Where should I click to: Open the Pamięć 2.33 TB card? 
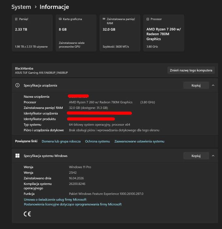(x=32, y=33)
